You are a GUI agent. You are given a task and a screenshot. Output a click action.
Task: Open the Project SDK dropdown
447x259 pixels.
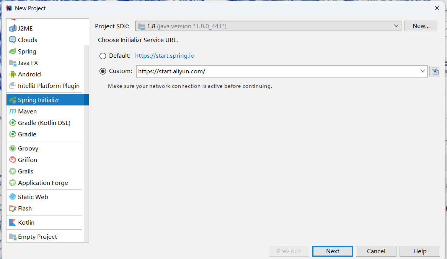pos(268,26)
